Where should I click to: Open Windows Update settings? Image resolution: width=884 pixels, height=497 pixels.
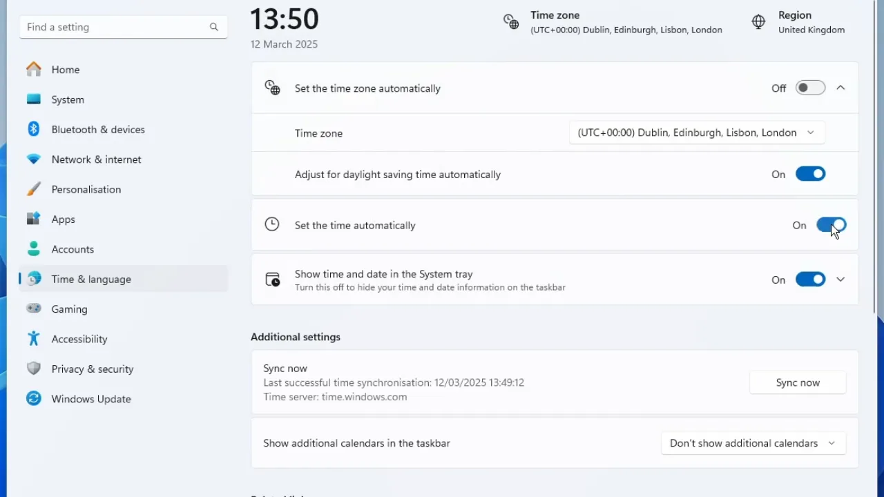pyautogui.click(x=90, y=398)
